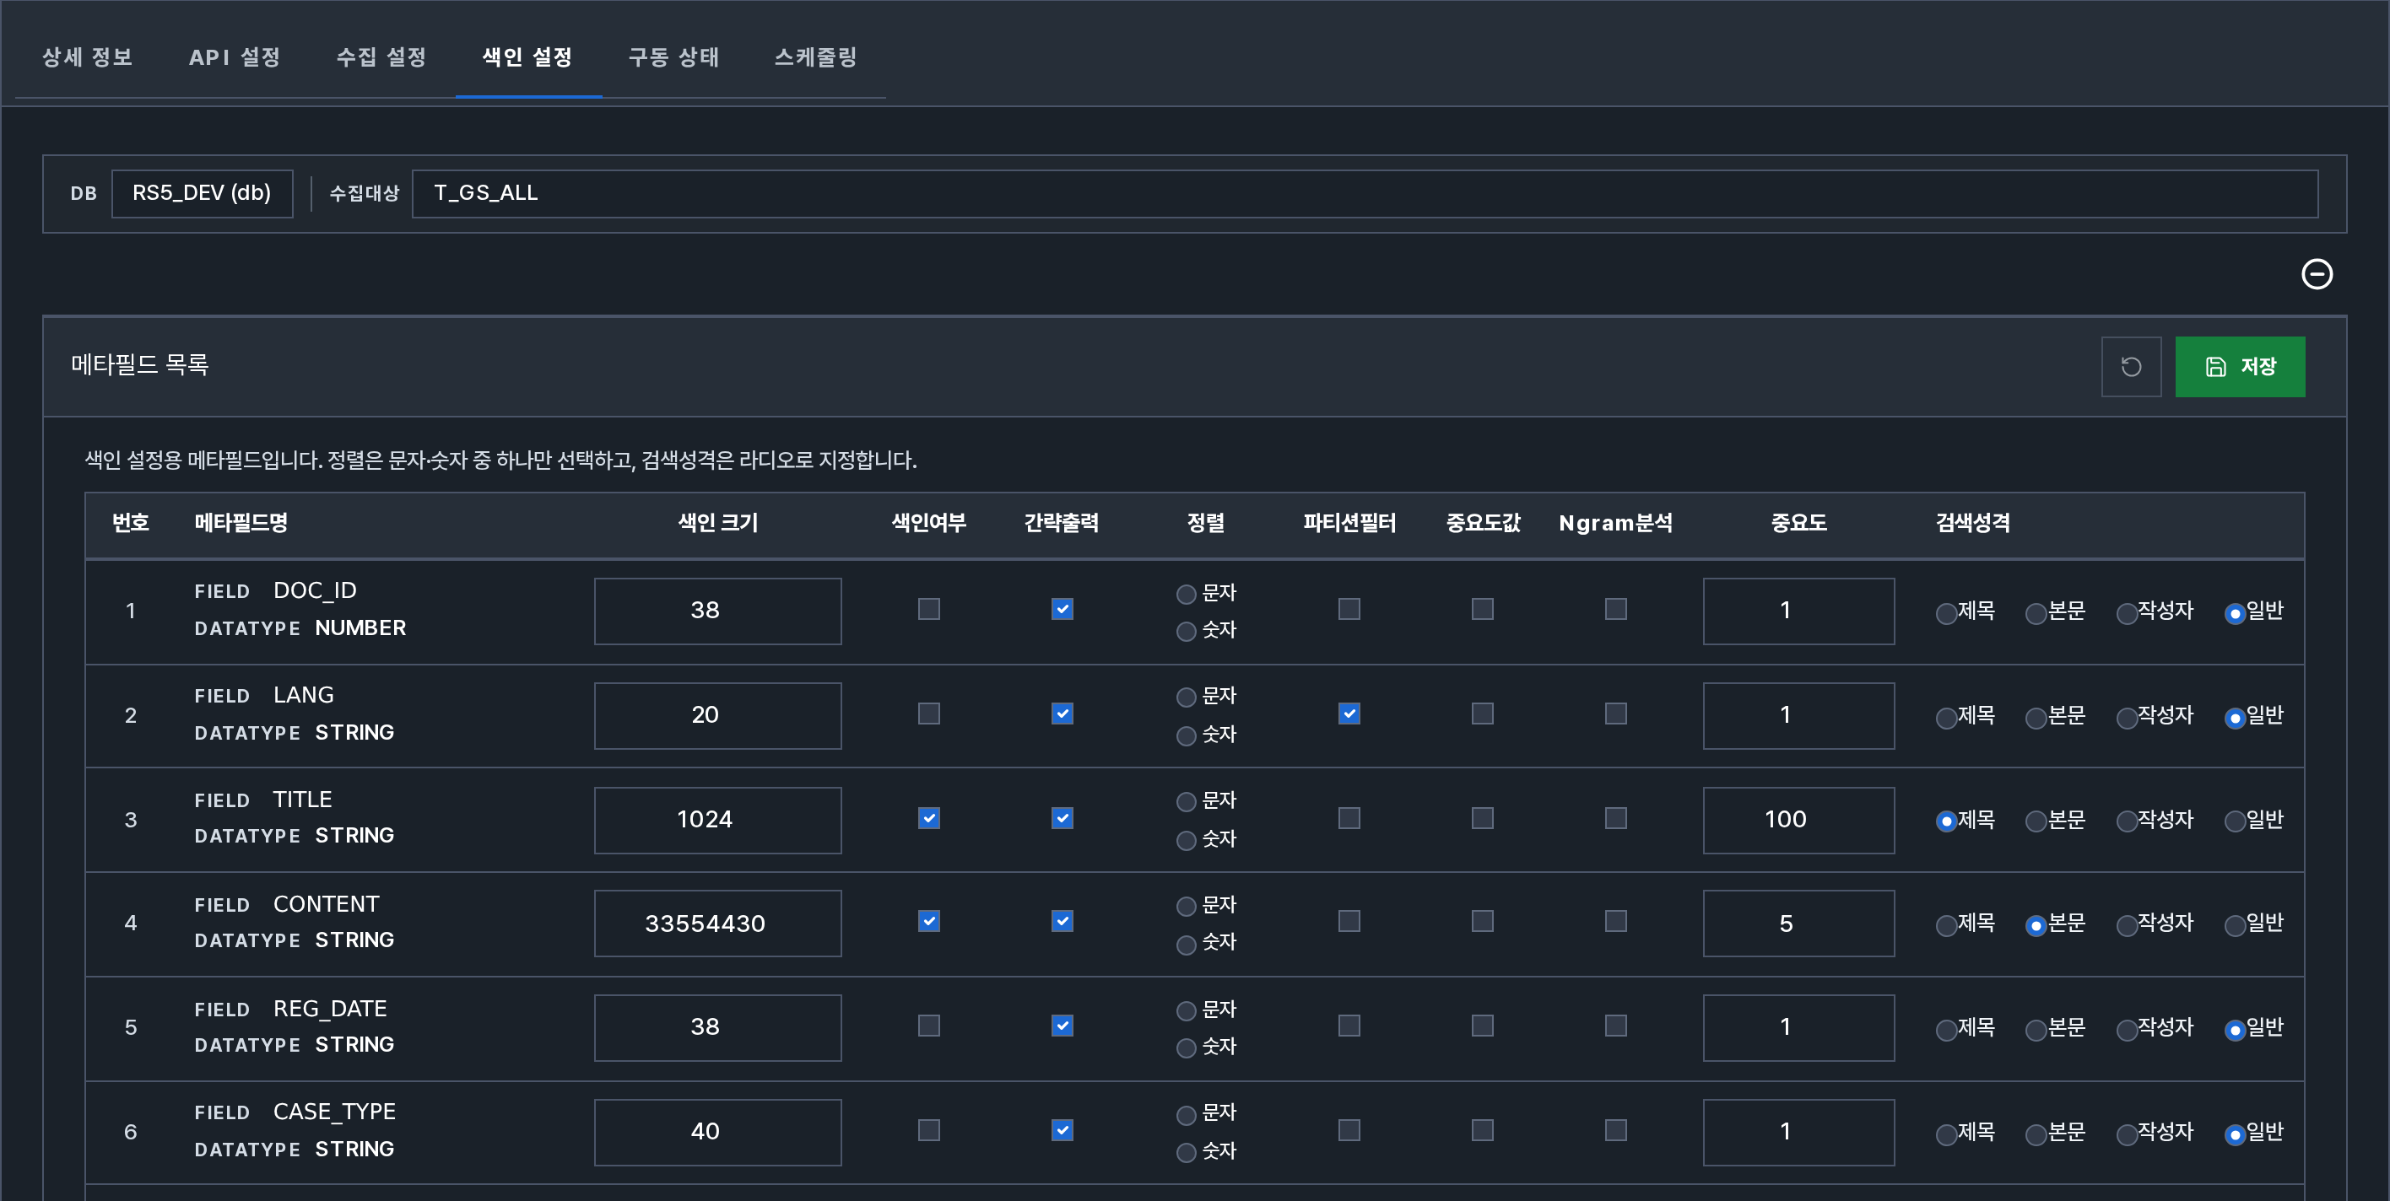Edit index size 1024 for TITLE
The height and width of the screenshot is (1201, 2390).
coord(717,820)
